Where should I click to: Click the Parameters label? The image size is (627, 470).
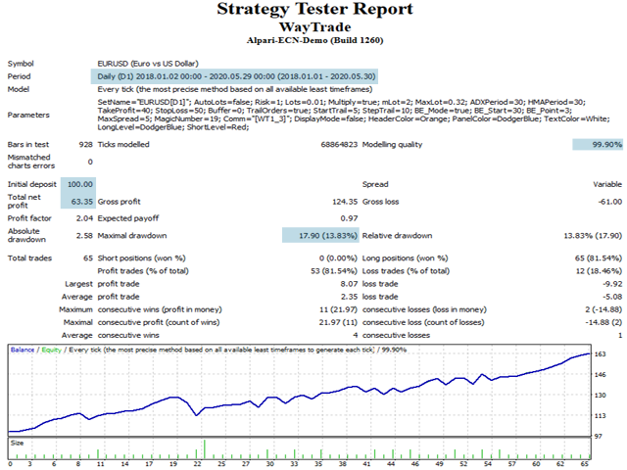pyautogui.click(x=28, y=116)
